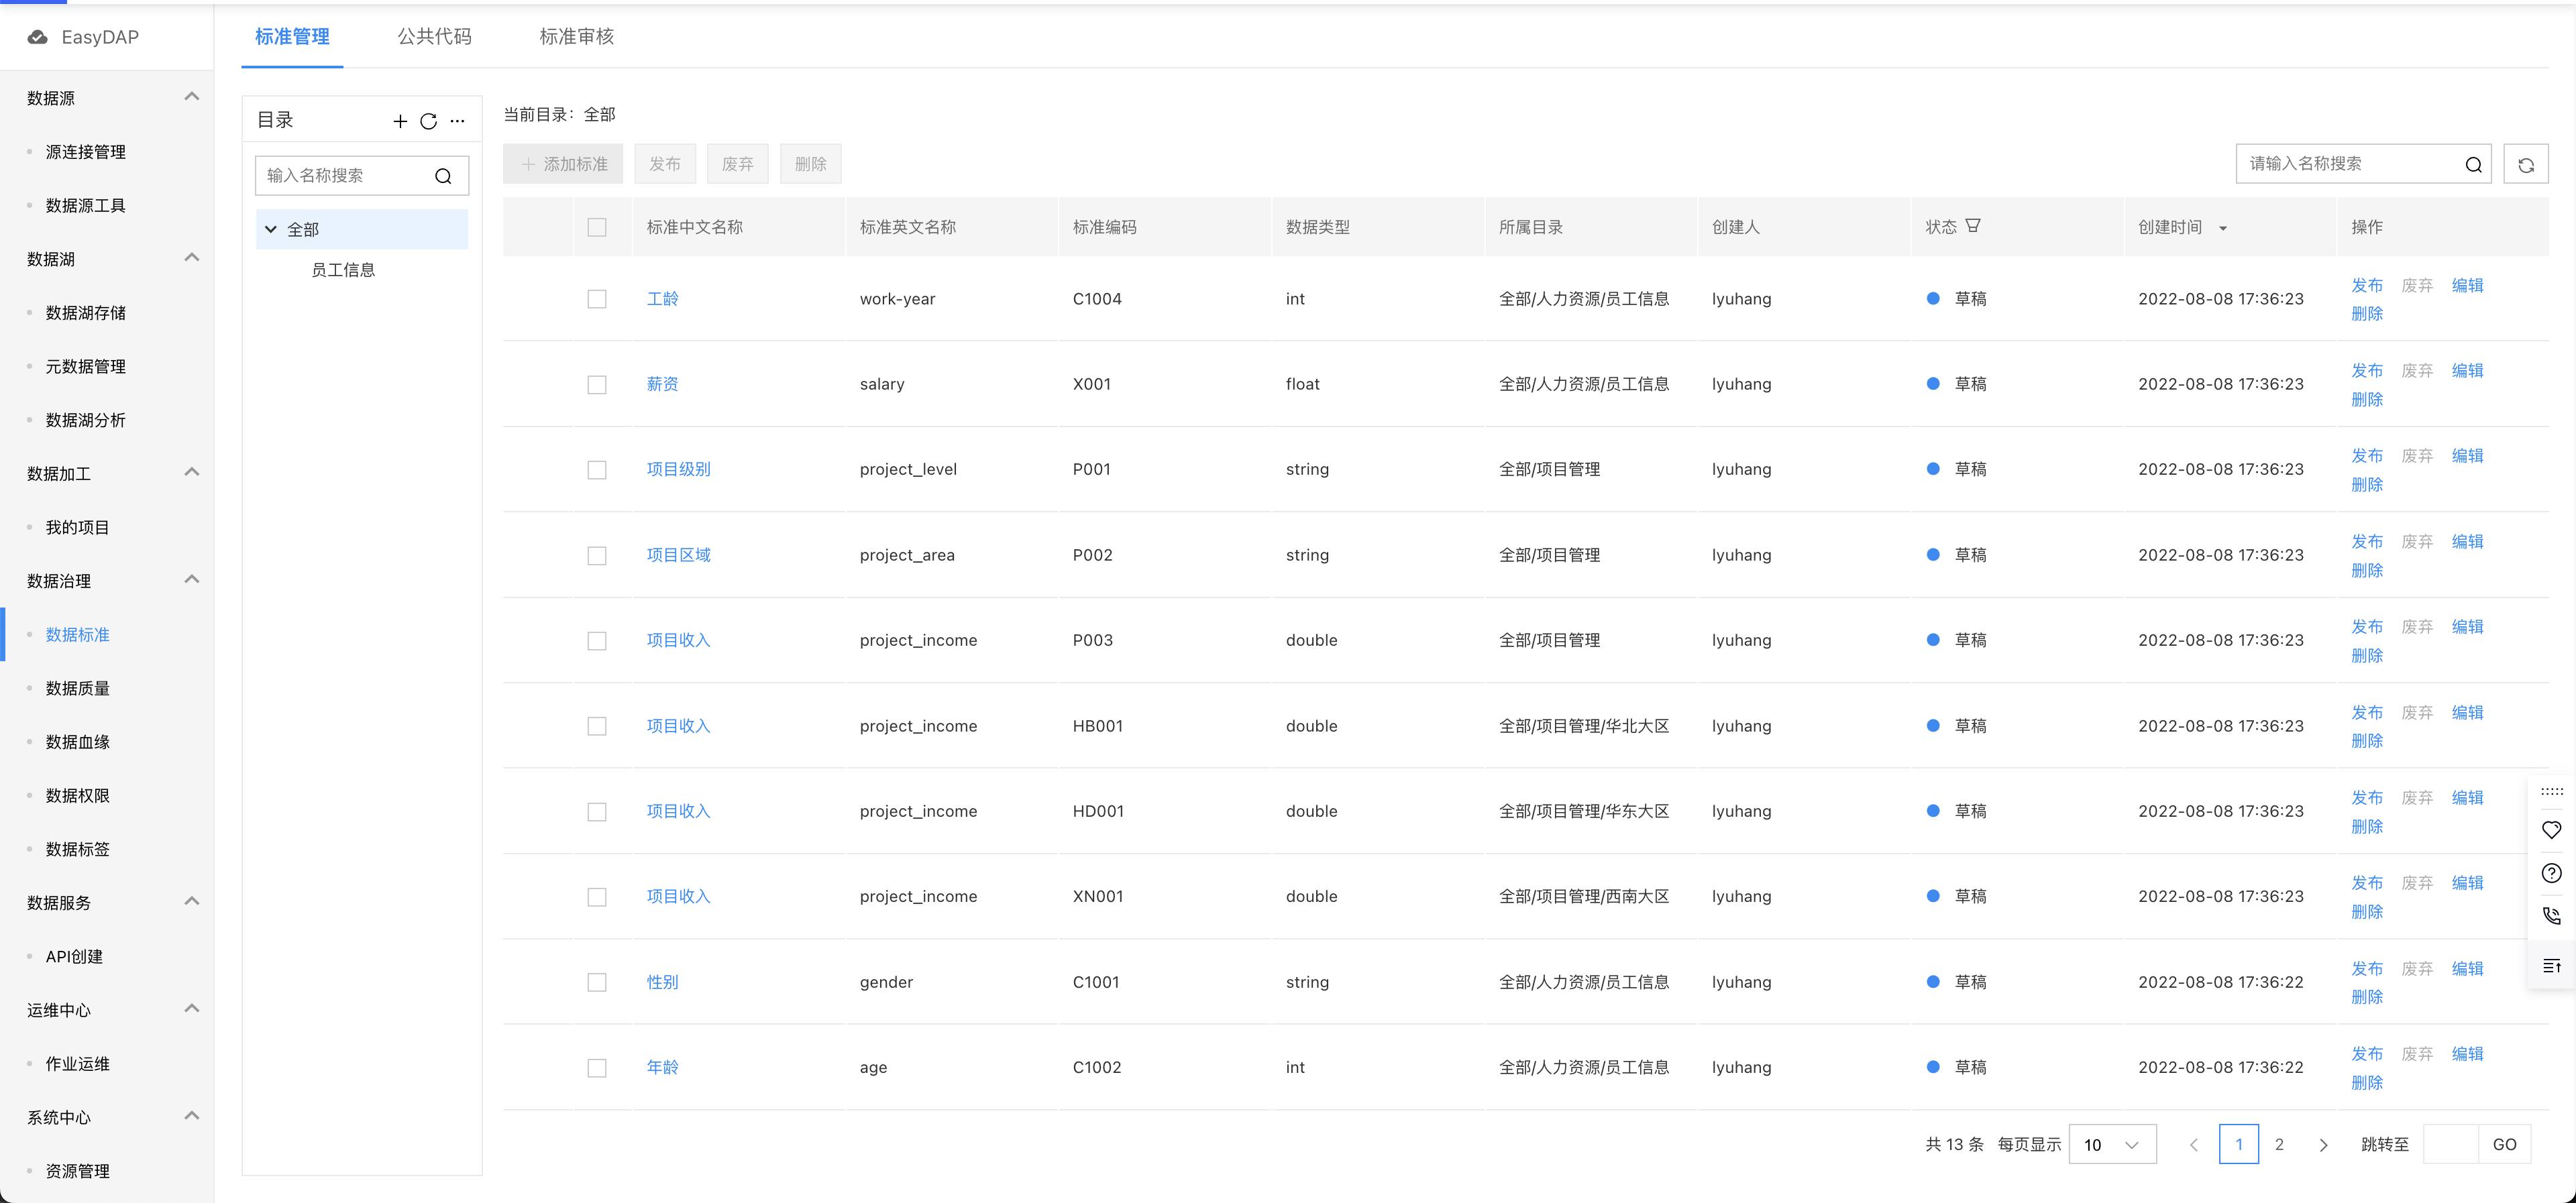Go to page 2
Image resolution: width=2576 pixels, height=1203 pixels.
[2279, 1145]
